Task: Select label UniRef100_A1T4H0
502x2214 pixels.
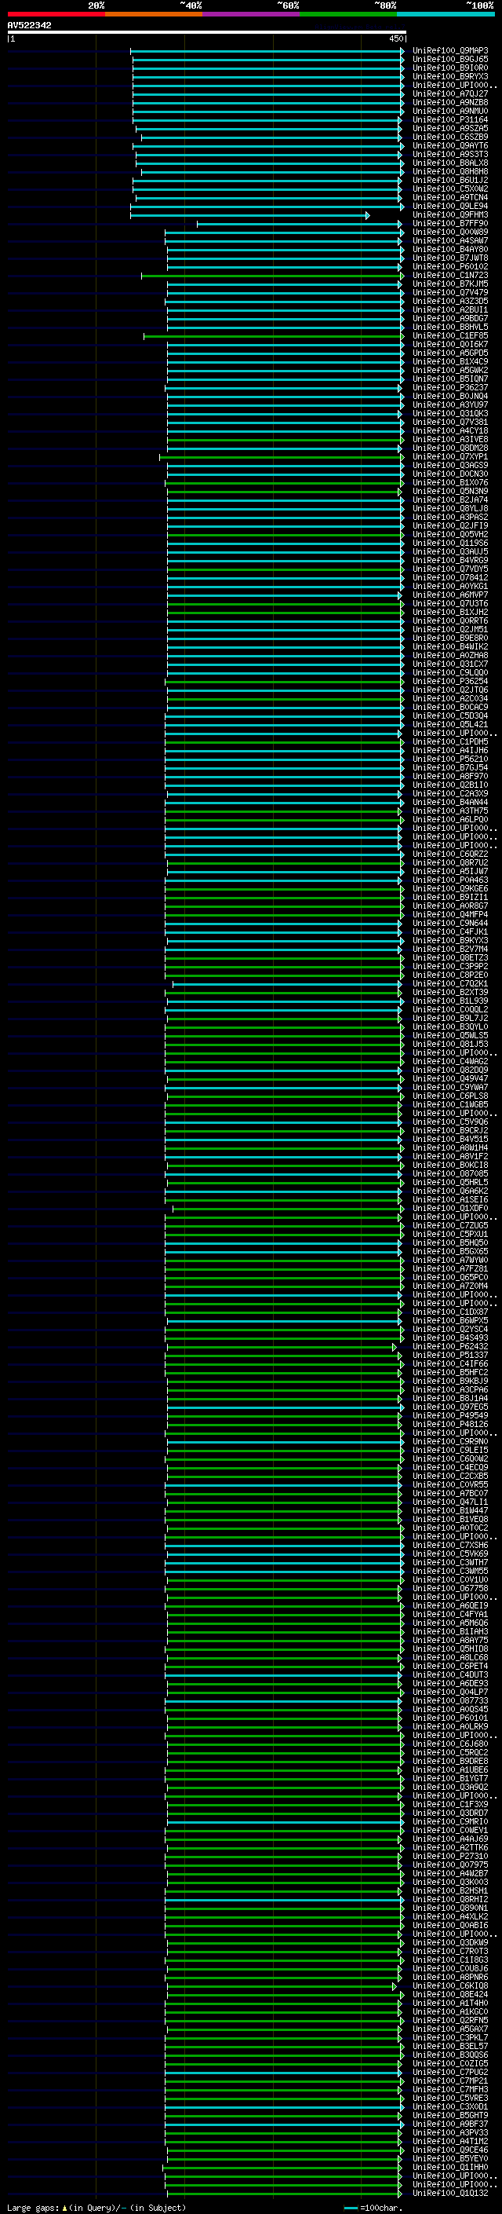Action: pos(449,2004)
